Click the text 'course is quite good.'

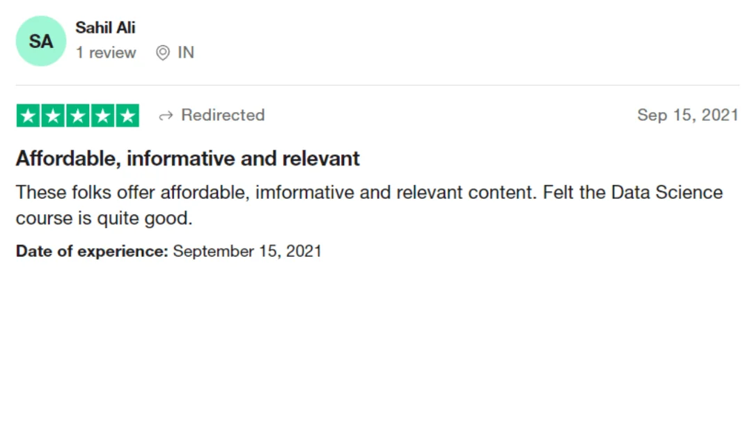pyautogui.click(x=104, y=218)
